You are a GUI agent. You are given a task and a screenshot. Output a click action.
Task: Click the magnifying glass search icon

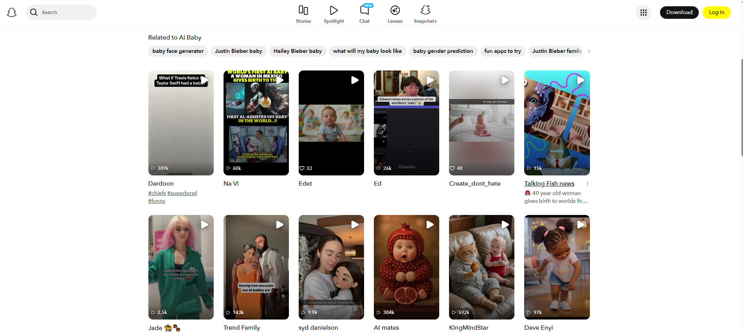click(x=34, y=13)
